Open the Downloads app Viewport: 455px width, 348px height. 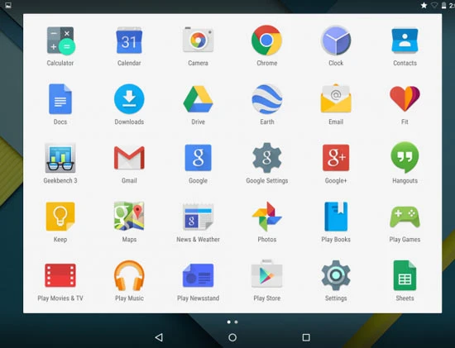(129, 99)
